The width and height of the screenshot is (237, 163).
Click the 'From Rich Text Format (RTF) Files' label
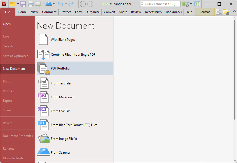[x=74, y=125]
